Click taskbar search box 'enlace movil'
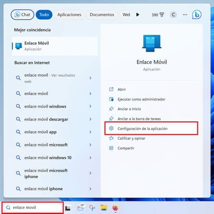Screen dimensions: 214x214 (x=33, y=207)
